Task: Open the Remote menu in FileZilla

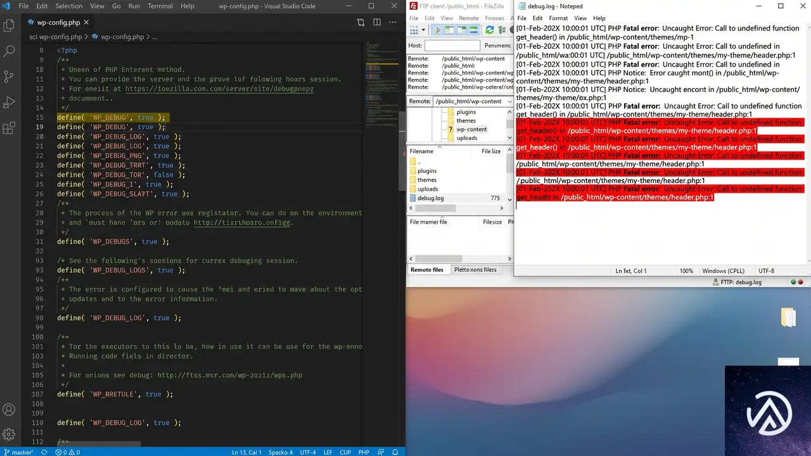Action: pyautogui.click(x=469, y=18)
